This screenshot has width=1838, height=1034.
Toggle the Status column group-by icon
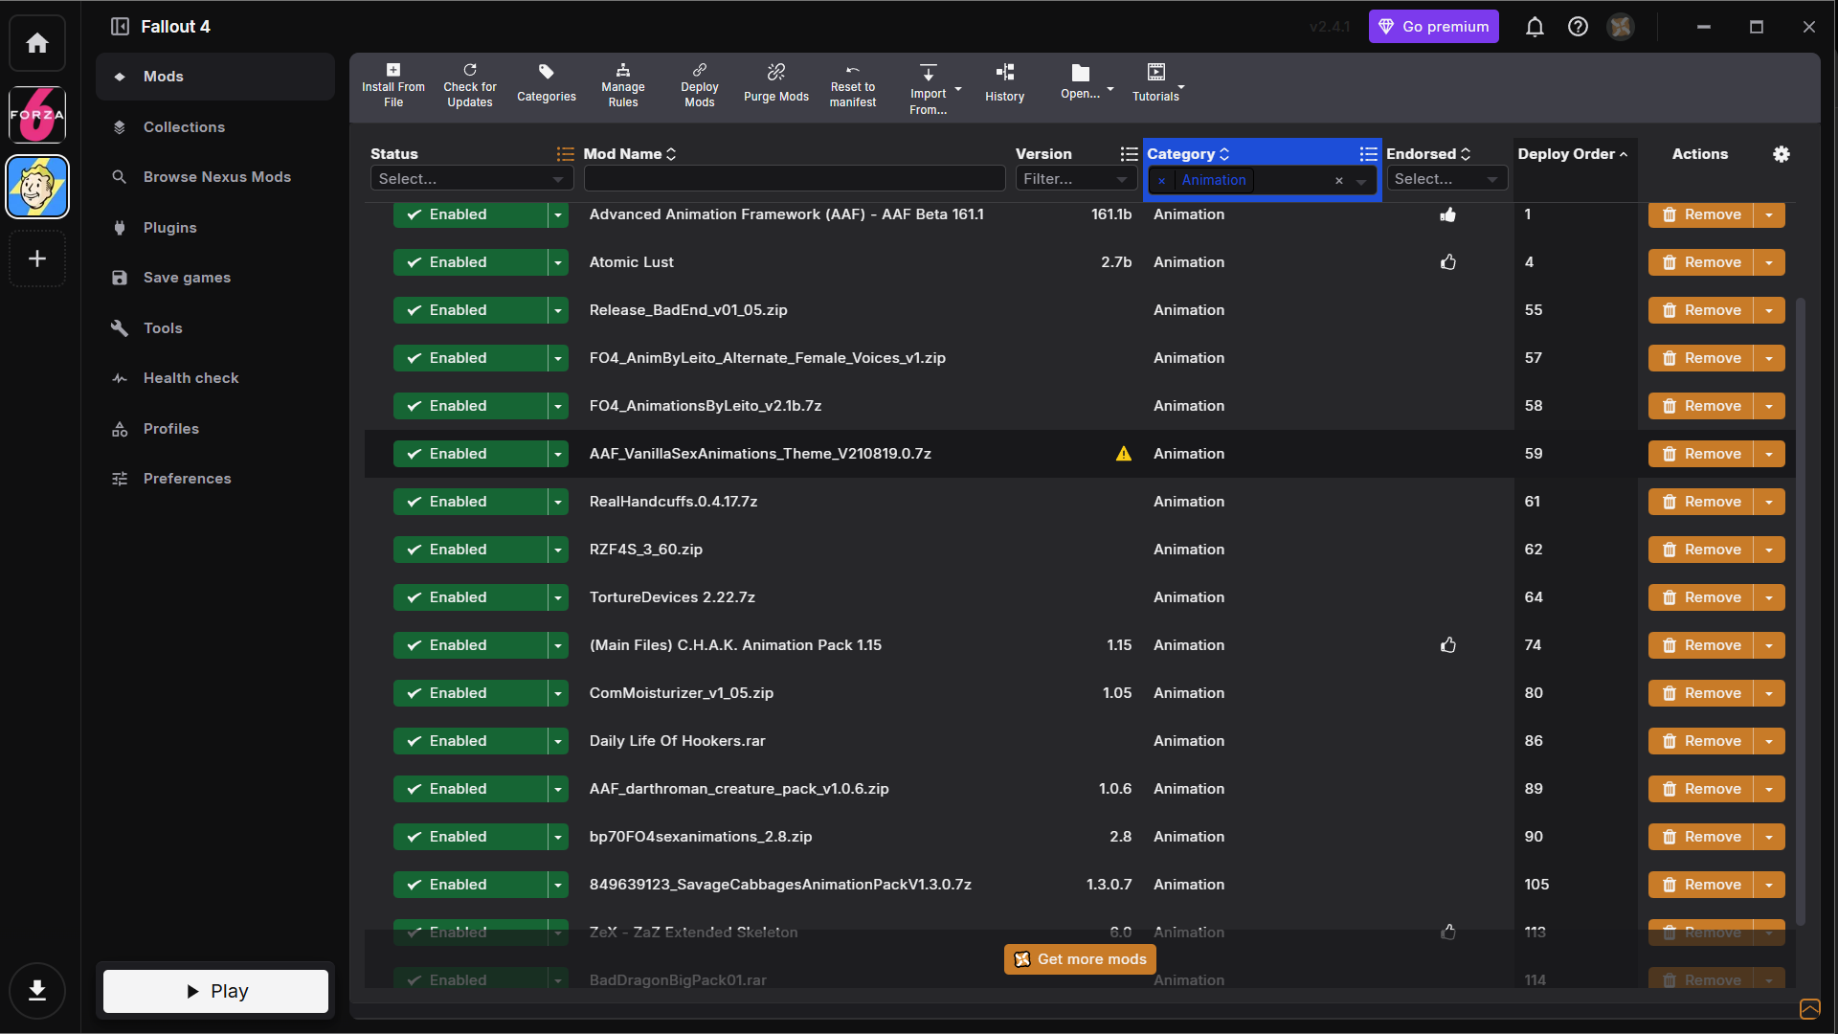[x=566, y=154]
